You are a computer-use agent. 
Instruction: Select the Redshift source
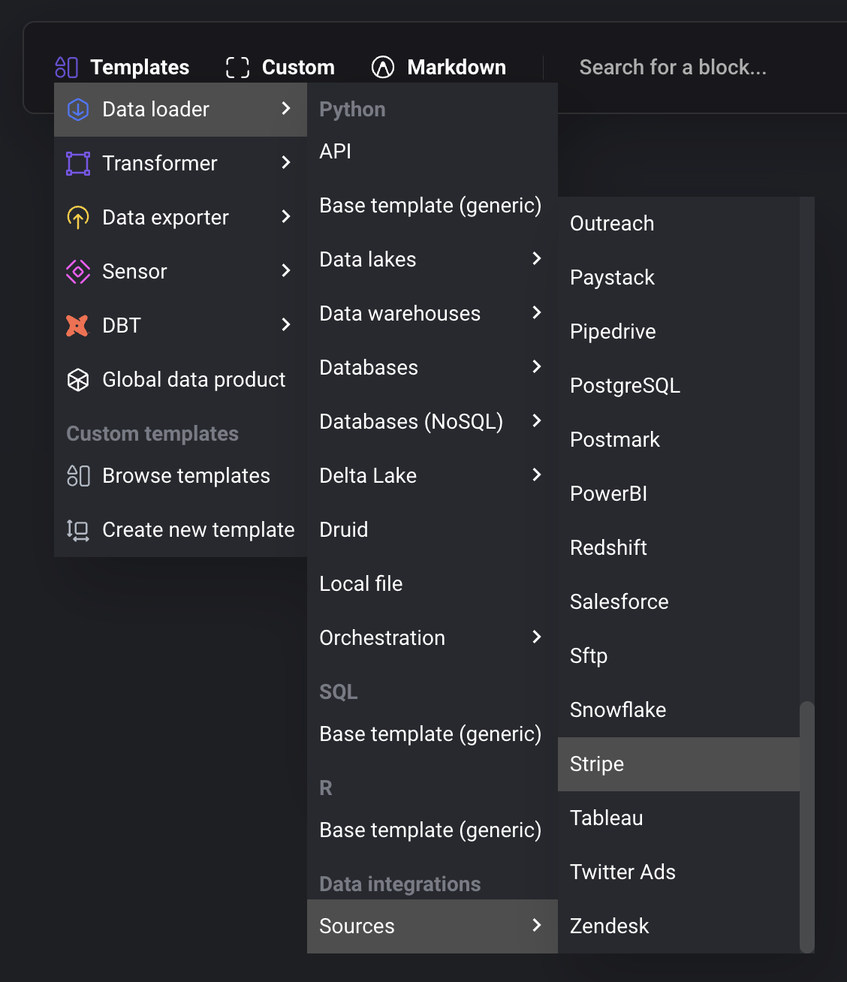pos(679,548)
